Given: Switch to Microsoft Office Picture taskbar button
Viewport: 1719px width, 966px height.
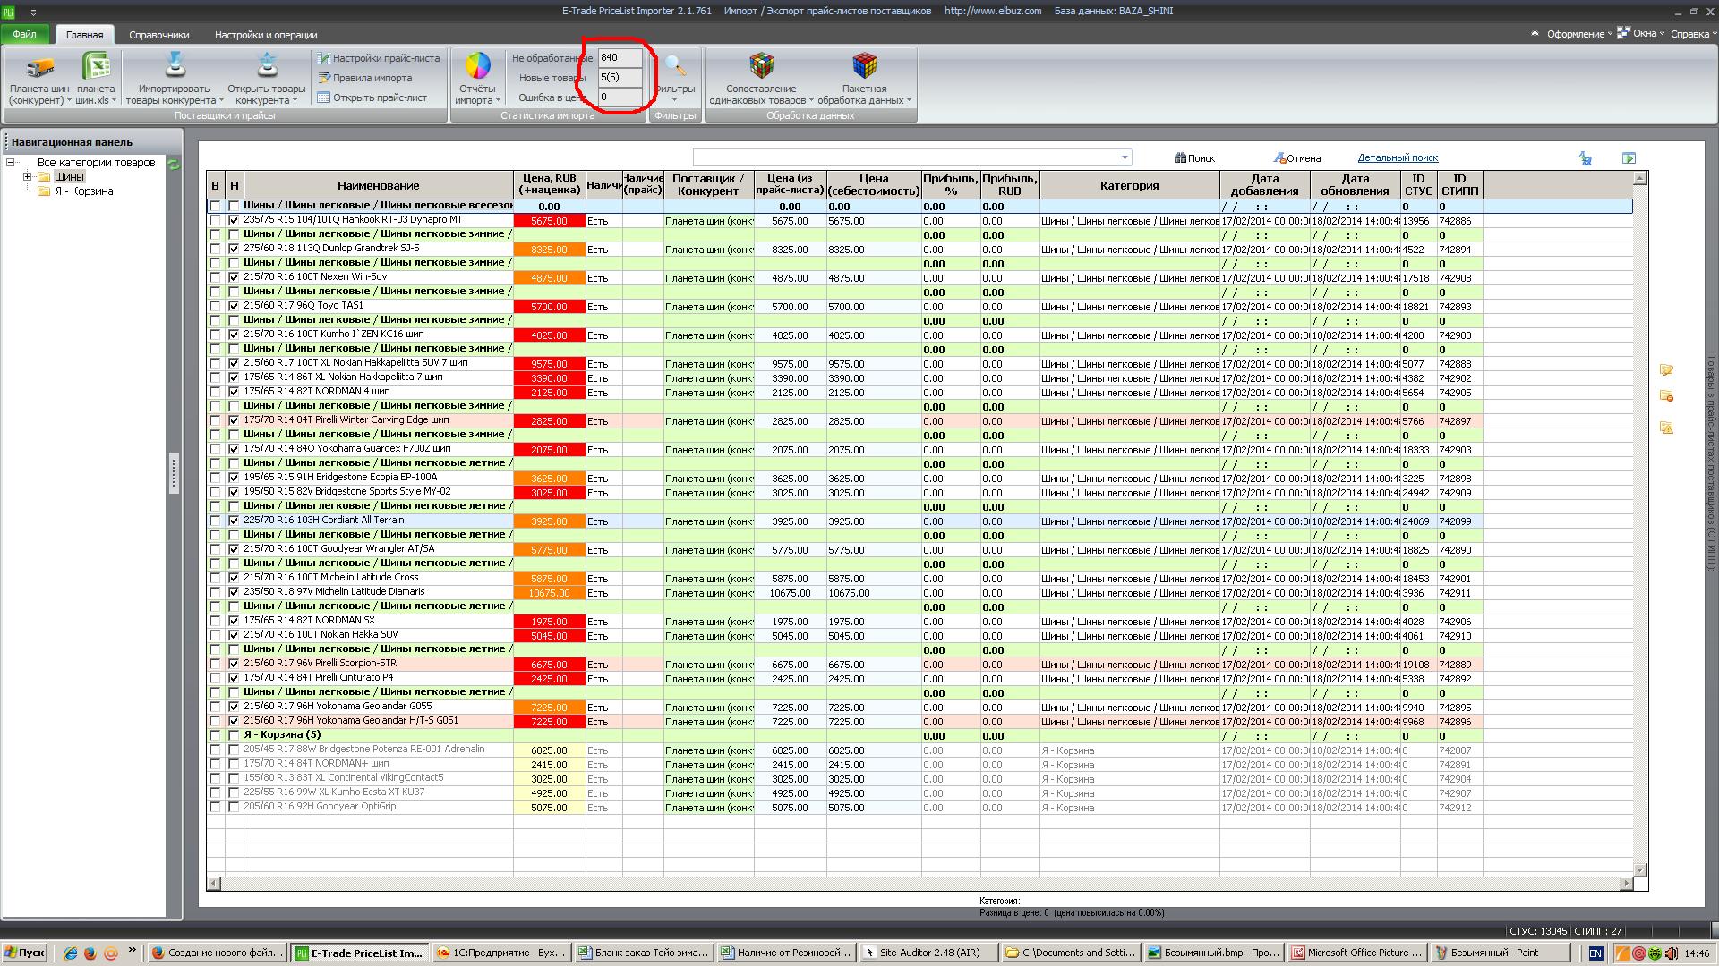Looking at the screenshot, I should point(1357,953).
